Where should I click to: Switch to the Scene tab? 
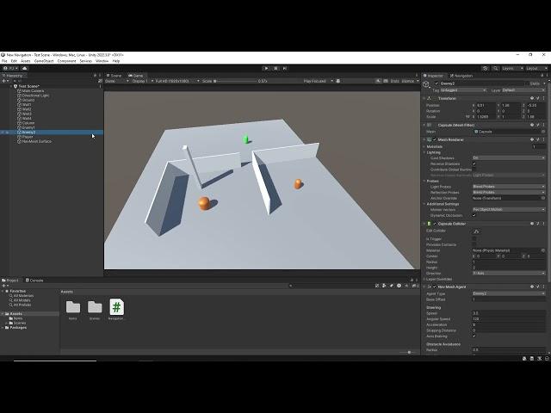point(116,76)
